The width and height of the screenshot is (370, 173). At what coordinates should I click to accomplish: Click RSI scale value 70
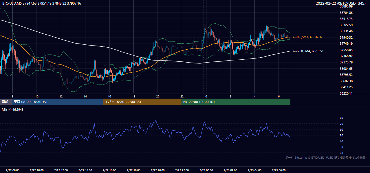pos(341,124)
